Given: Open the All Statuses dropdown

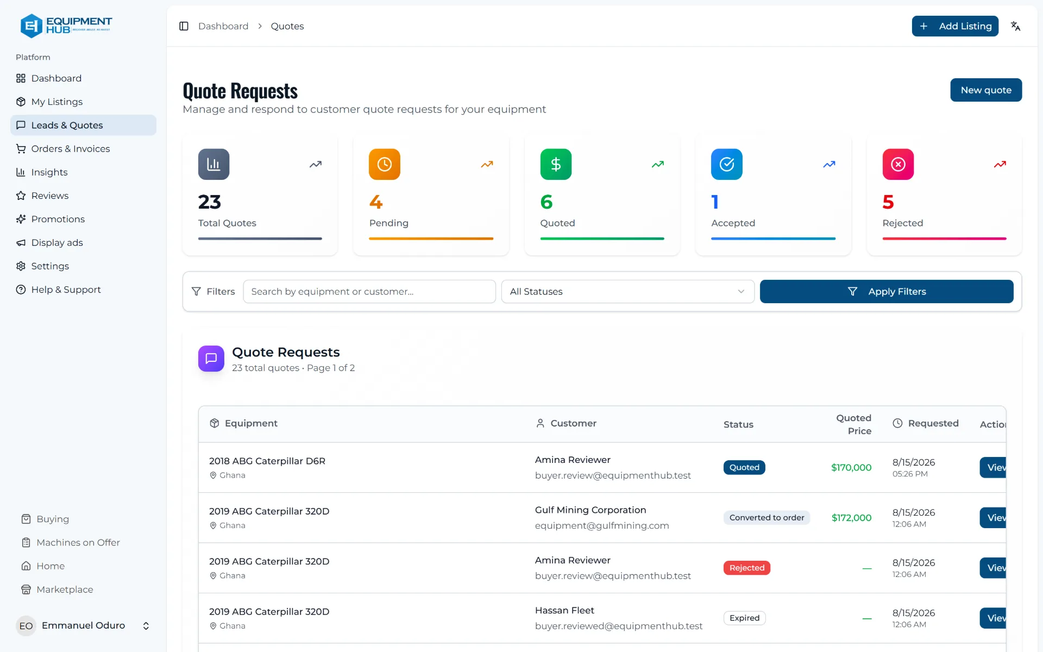Looking at the screenshot, I should [627, 292].
